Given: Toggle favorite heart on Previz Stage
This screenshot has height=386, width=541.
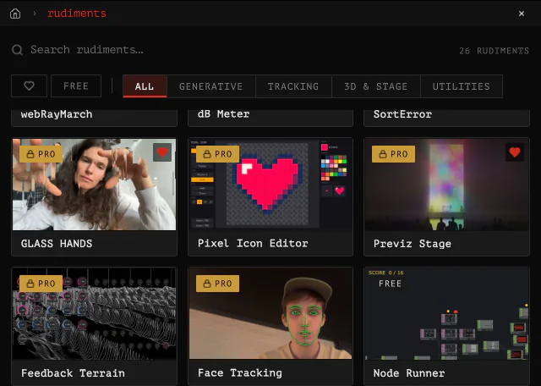Looking at the screenshot, I should pyautogui.click(x=515, y=152).
